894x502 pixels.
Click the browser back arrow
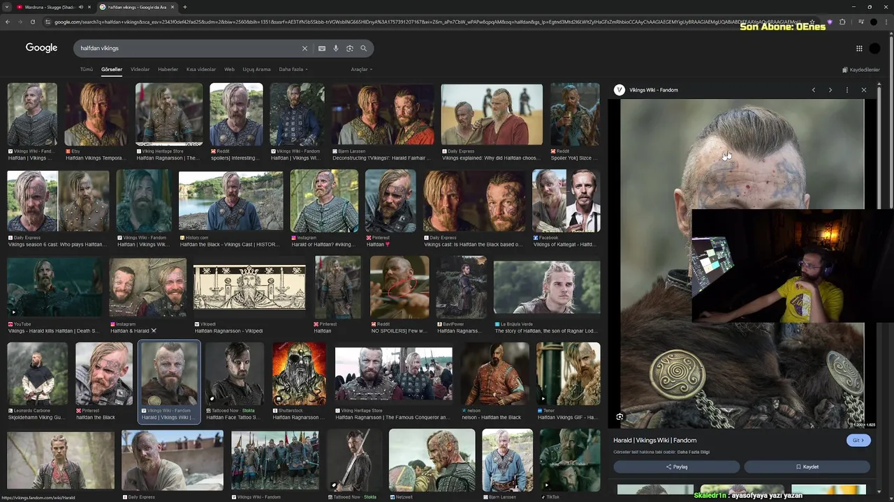[x=8, y=22]
